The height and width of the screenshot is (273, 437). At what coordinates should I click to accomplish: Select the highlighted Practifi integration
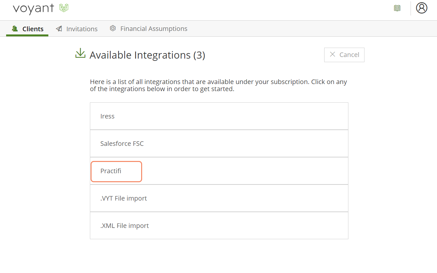point(111,171)
